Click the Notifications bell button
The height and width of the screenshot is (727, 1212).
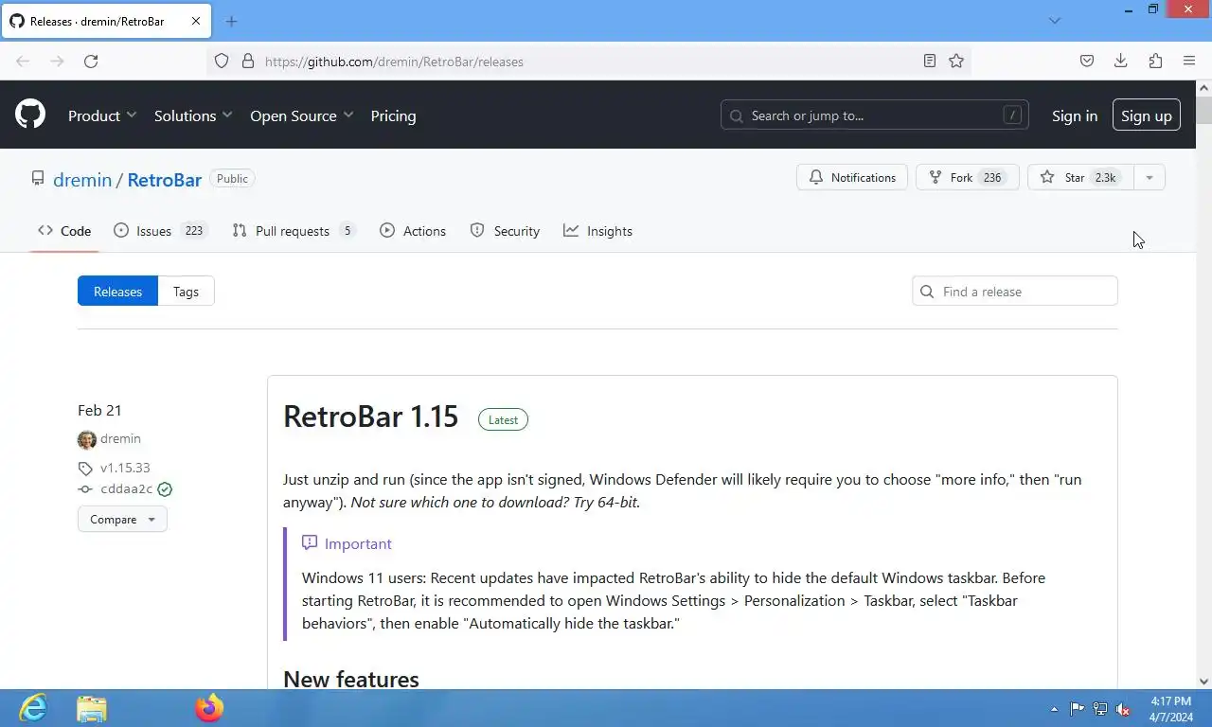tap(852, 177)
